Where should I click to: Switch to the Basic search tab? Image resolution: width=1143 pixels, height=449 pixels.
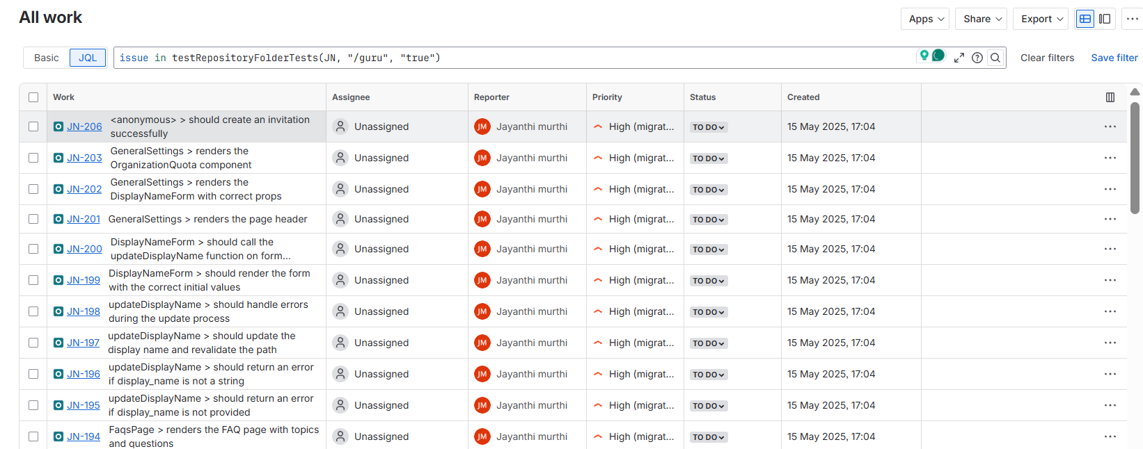click(47, 58)
